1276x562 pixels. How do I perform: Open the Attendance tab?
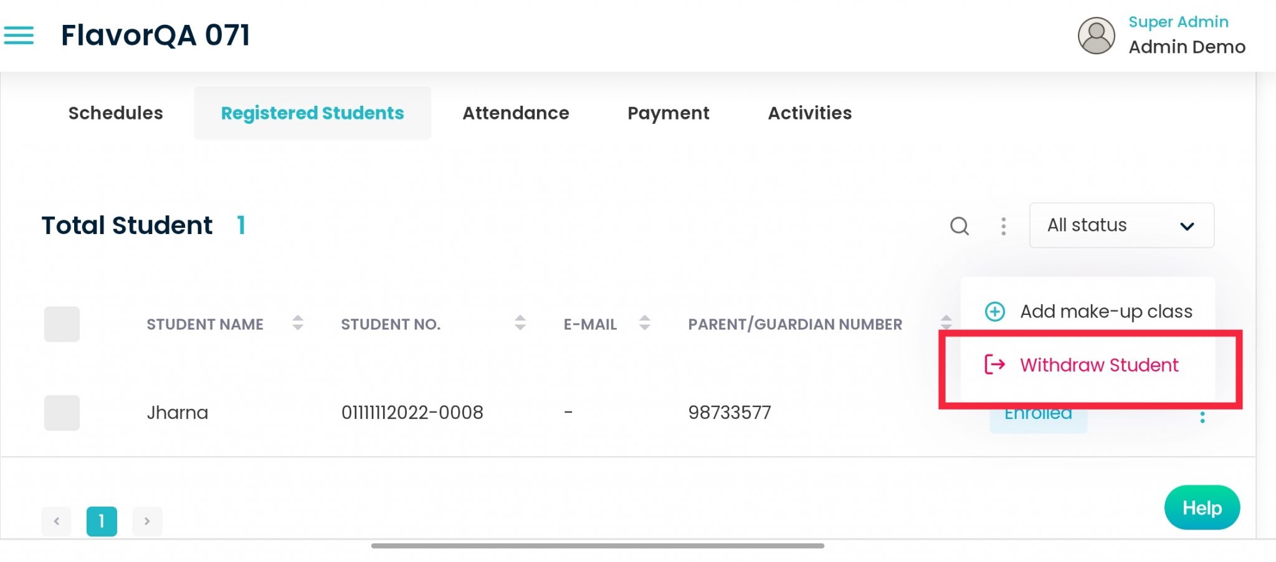[x=515, y=113]
